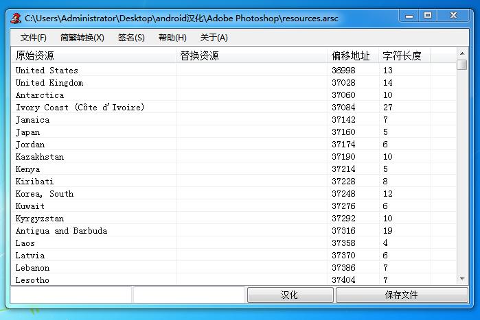Select the Laos row

coord(233,243)
